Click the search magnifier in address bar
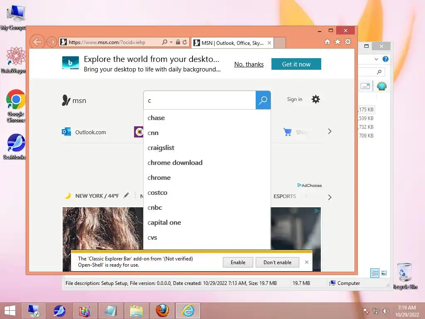Viewport: 425px width, 319px height. [164, 42]
